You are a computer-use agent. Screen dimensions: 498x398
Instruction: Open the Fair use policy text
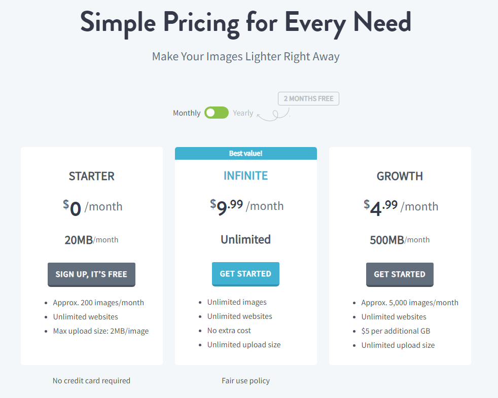(245, 381)
